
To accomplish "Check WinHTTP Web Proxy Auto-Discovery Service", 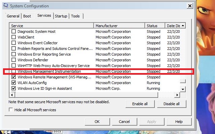I will click(x=13, y=66).
